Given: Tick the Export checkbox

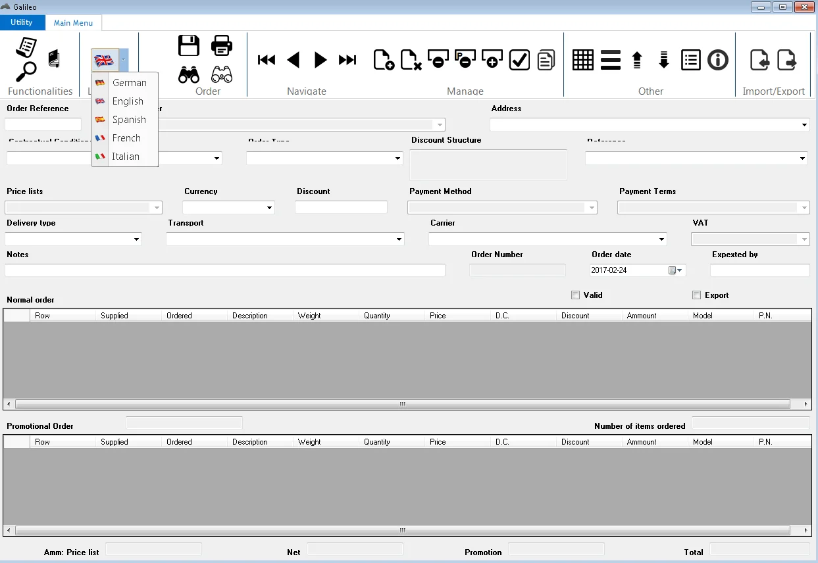Looking at the screenshot, I should [x=697, y=295].
